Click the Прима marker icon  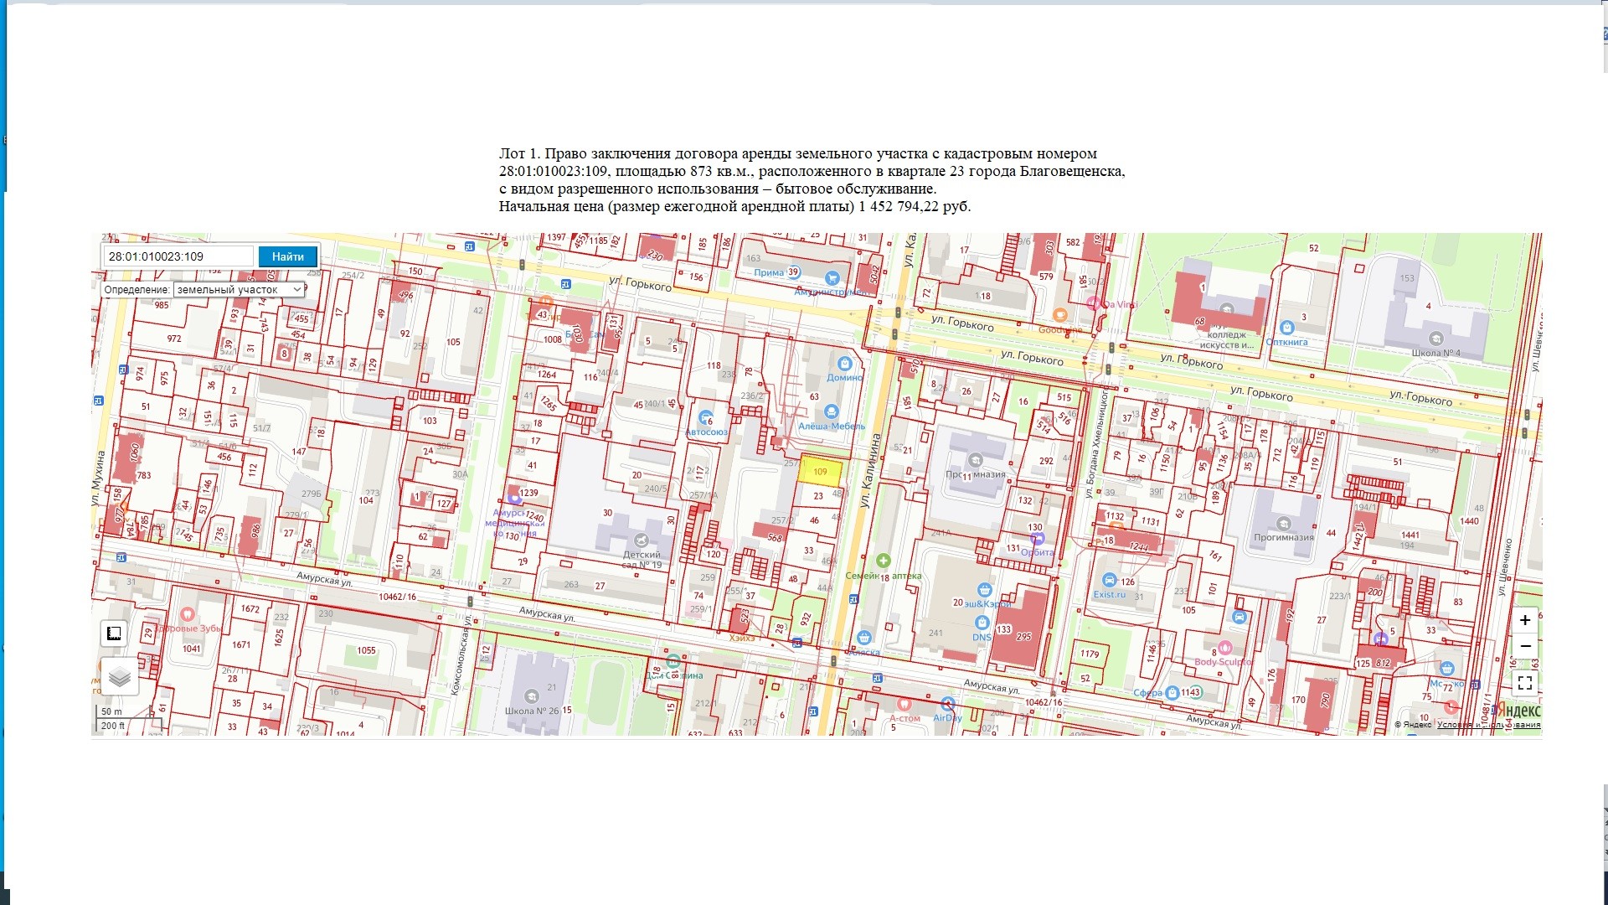click(793, 272)
